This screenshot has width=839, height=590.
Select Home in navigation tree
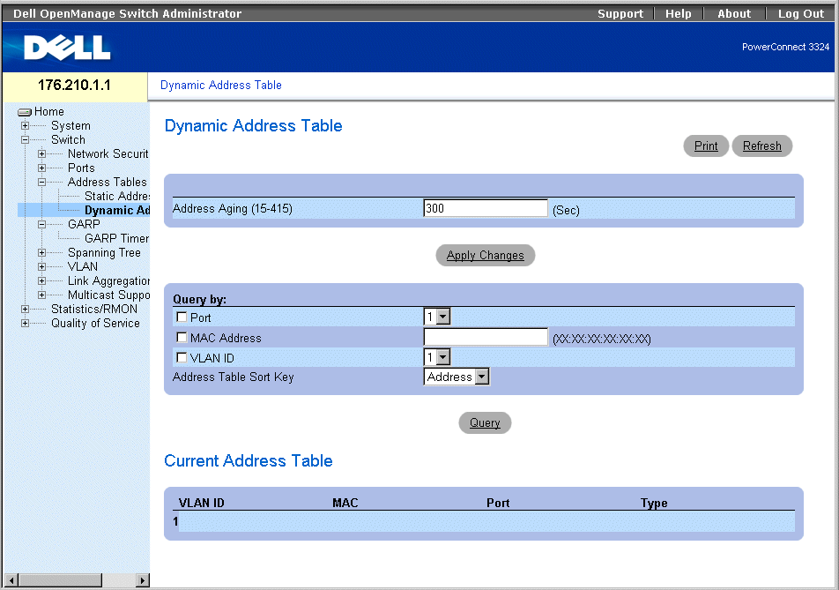(x=49, y=111)
